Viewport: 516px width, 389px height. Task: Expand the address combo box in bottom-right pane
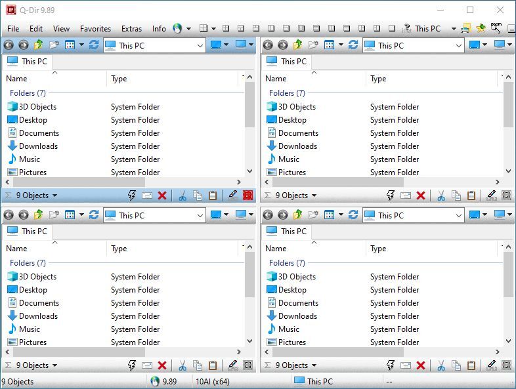pyautogui.click(x=459, y=215)
